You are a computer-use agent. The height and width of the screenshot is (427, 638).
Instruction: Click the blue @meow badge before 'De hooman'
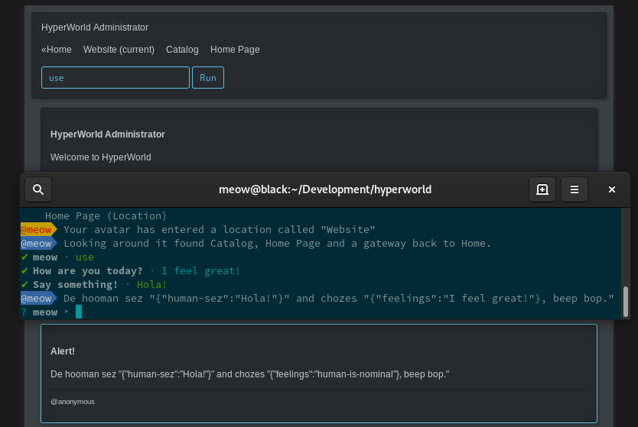point(39,298)
